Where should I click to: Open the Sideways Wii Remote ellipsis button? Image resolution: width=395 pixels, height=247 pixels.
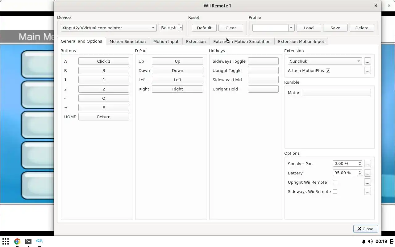click(x=367, y=191)
